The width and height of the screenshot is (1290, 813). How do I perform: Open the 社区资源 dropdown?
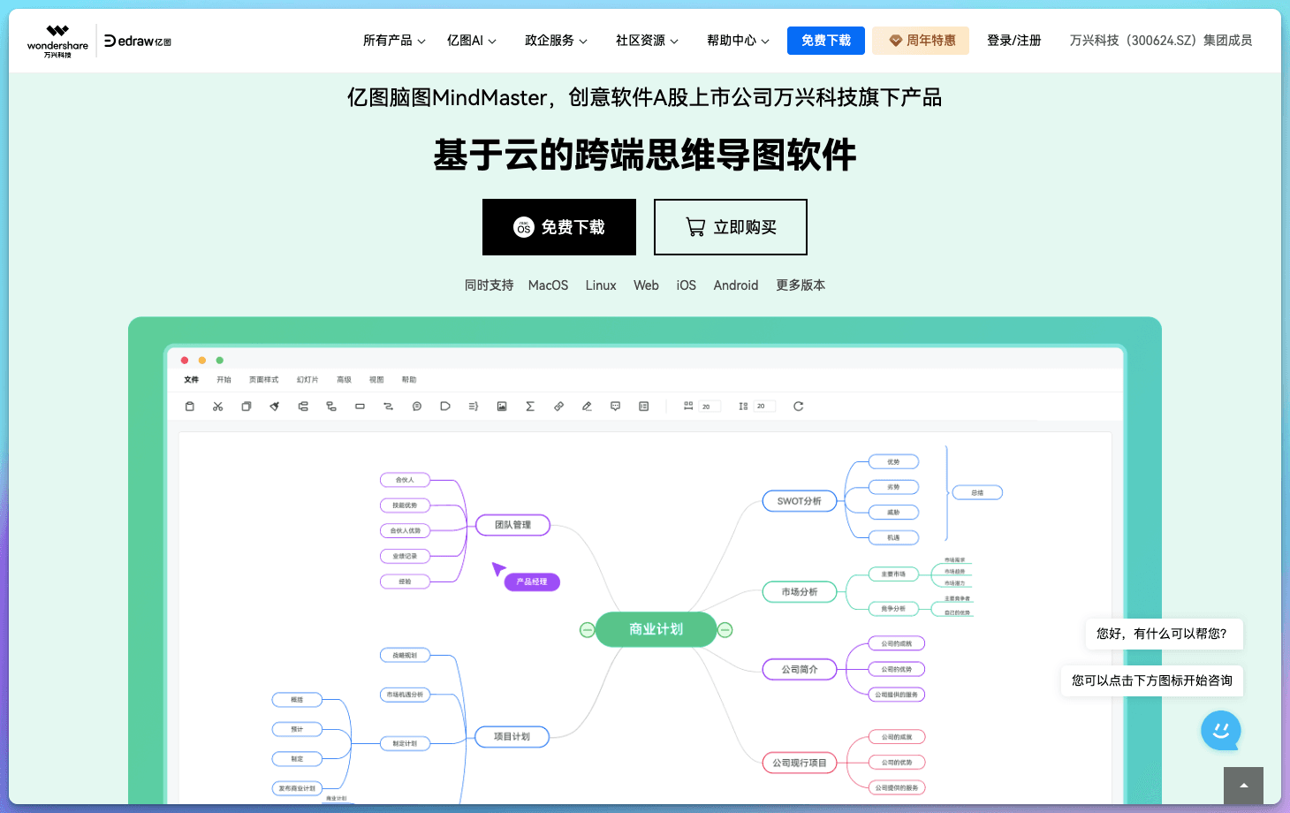(x=647, y=41)
